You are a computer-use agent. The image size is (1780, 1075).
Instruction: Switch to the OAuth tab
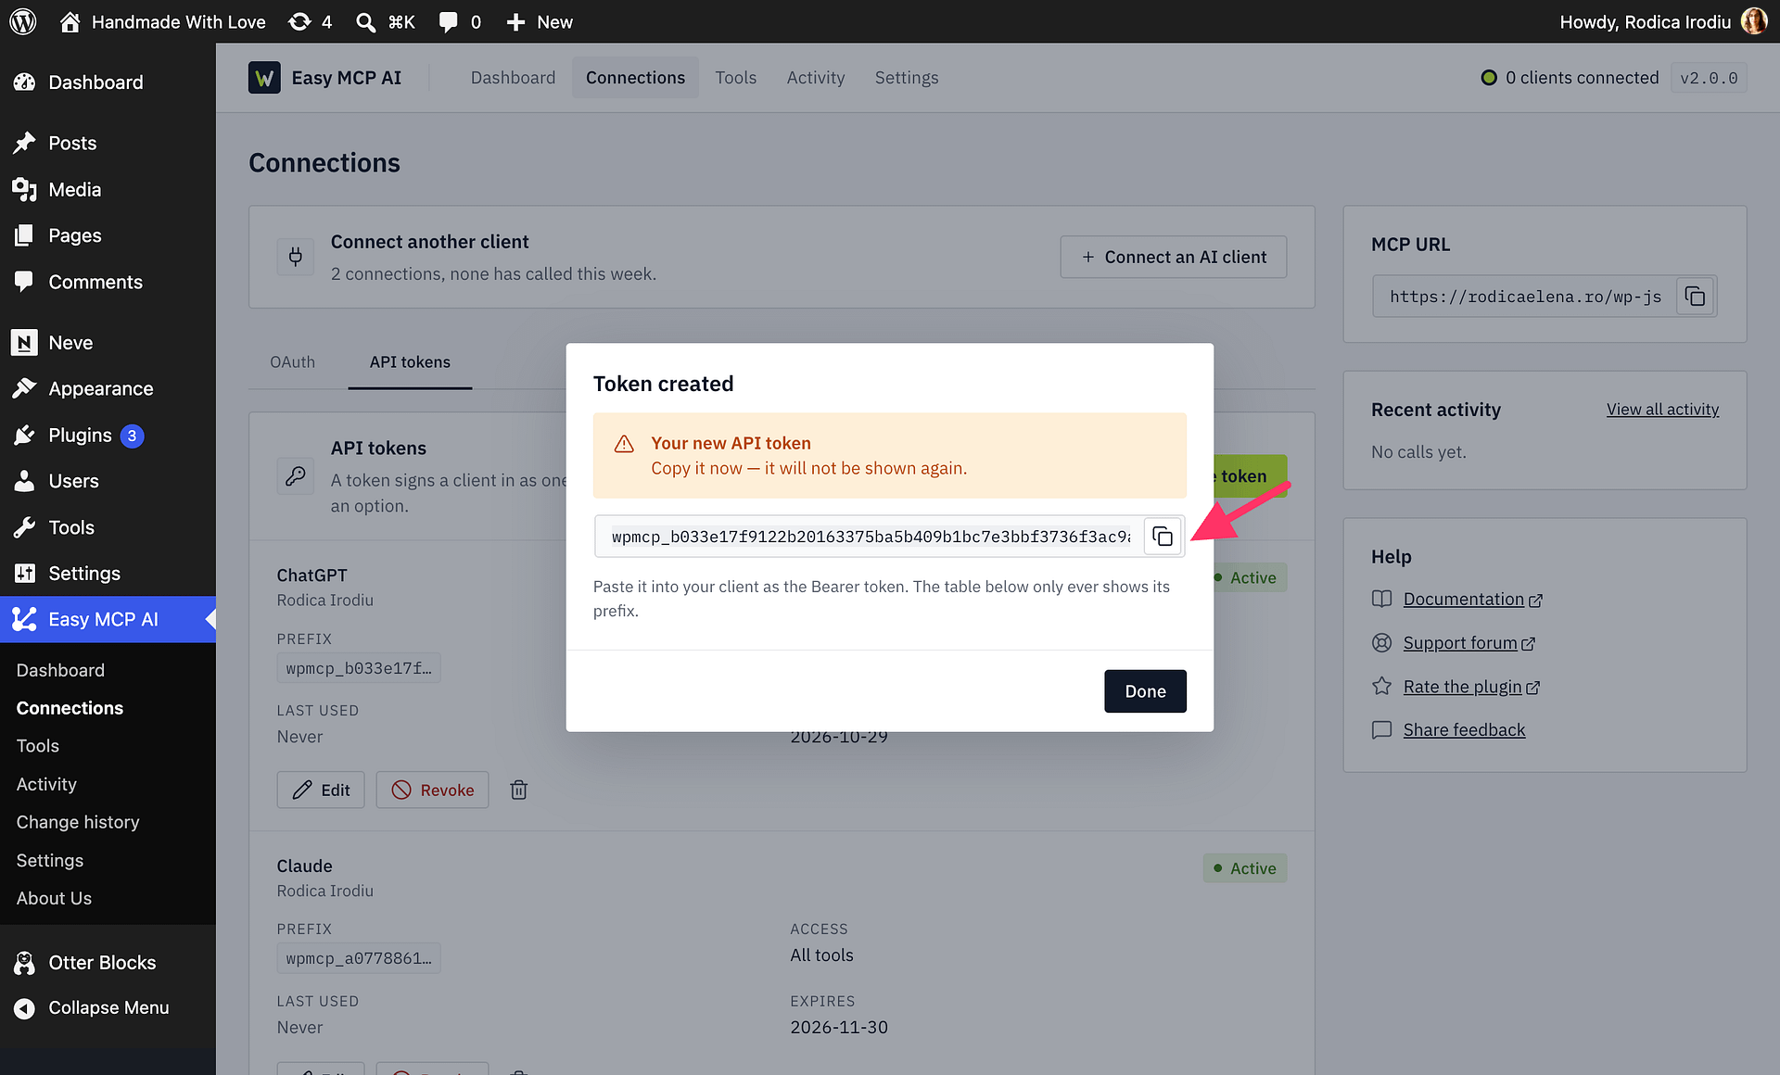(293, 362)
